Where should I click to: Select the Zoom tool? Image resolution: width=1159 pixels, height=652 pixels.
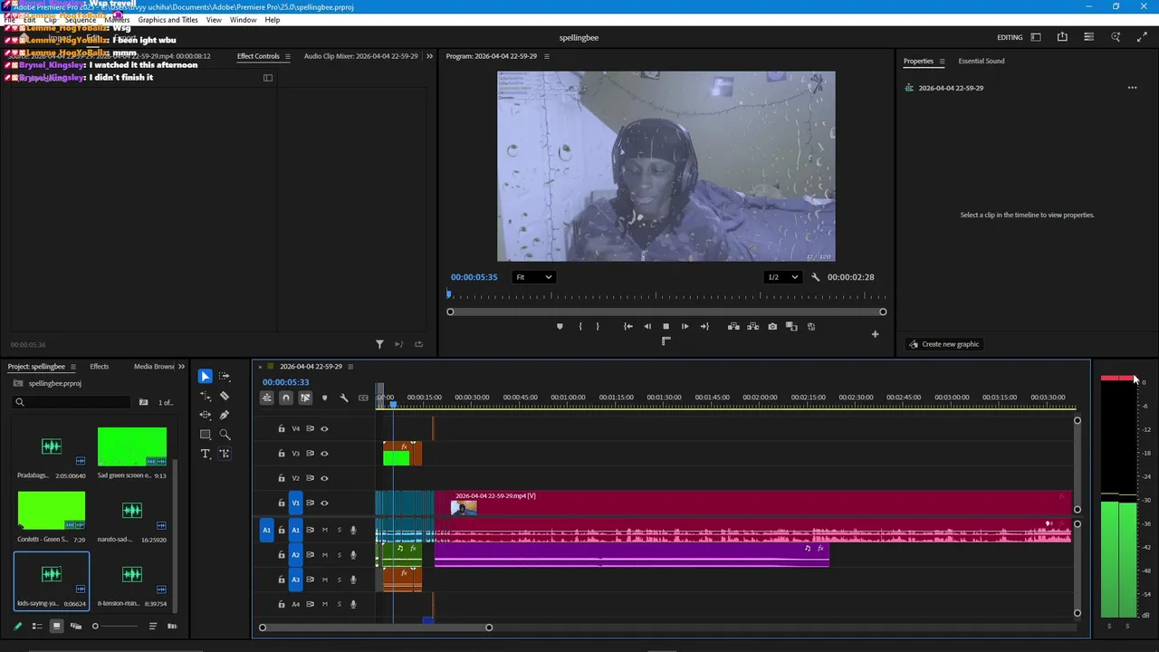coord(225,435)
